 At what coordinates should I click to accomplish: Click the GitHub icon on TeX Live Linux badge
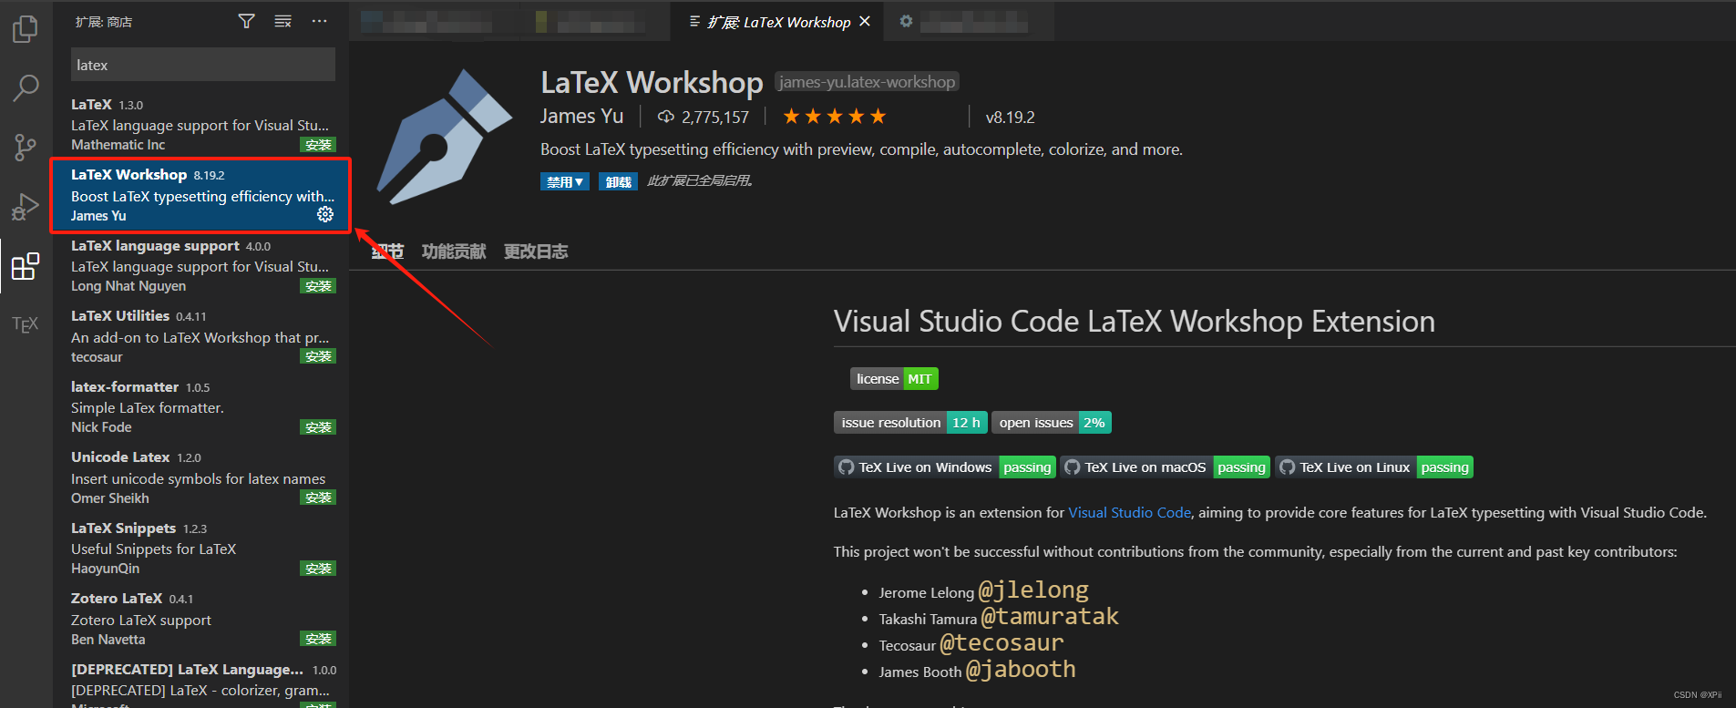(x=1287, y=467)
